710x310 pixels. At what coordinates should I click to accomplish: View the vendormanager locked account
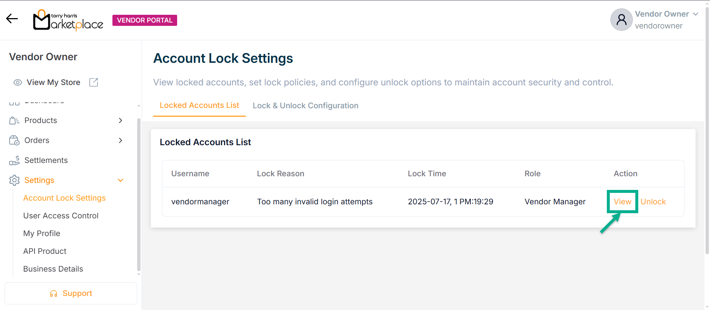(622, 202)
